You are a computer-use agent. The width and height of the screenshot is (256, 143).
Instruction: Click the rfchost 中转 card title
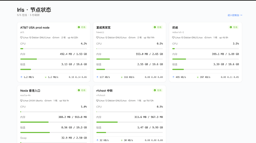104,91
